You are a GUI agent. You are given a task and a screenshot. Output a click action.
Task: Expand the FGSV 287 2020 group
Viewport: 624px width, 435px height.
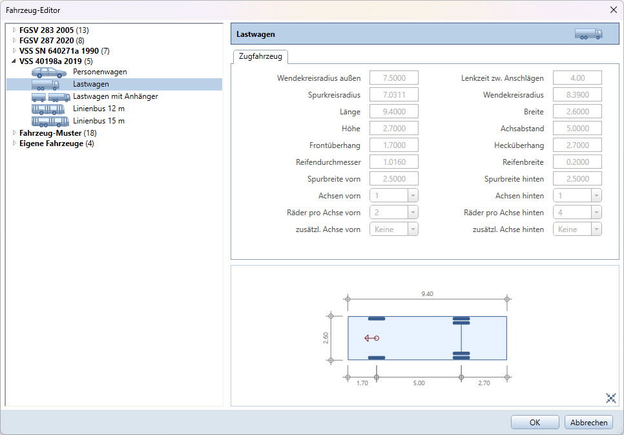14,40
